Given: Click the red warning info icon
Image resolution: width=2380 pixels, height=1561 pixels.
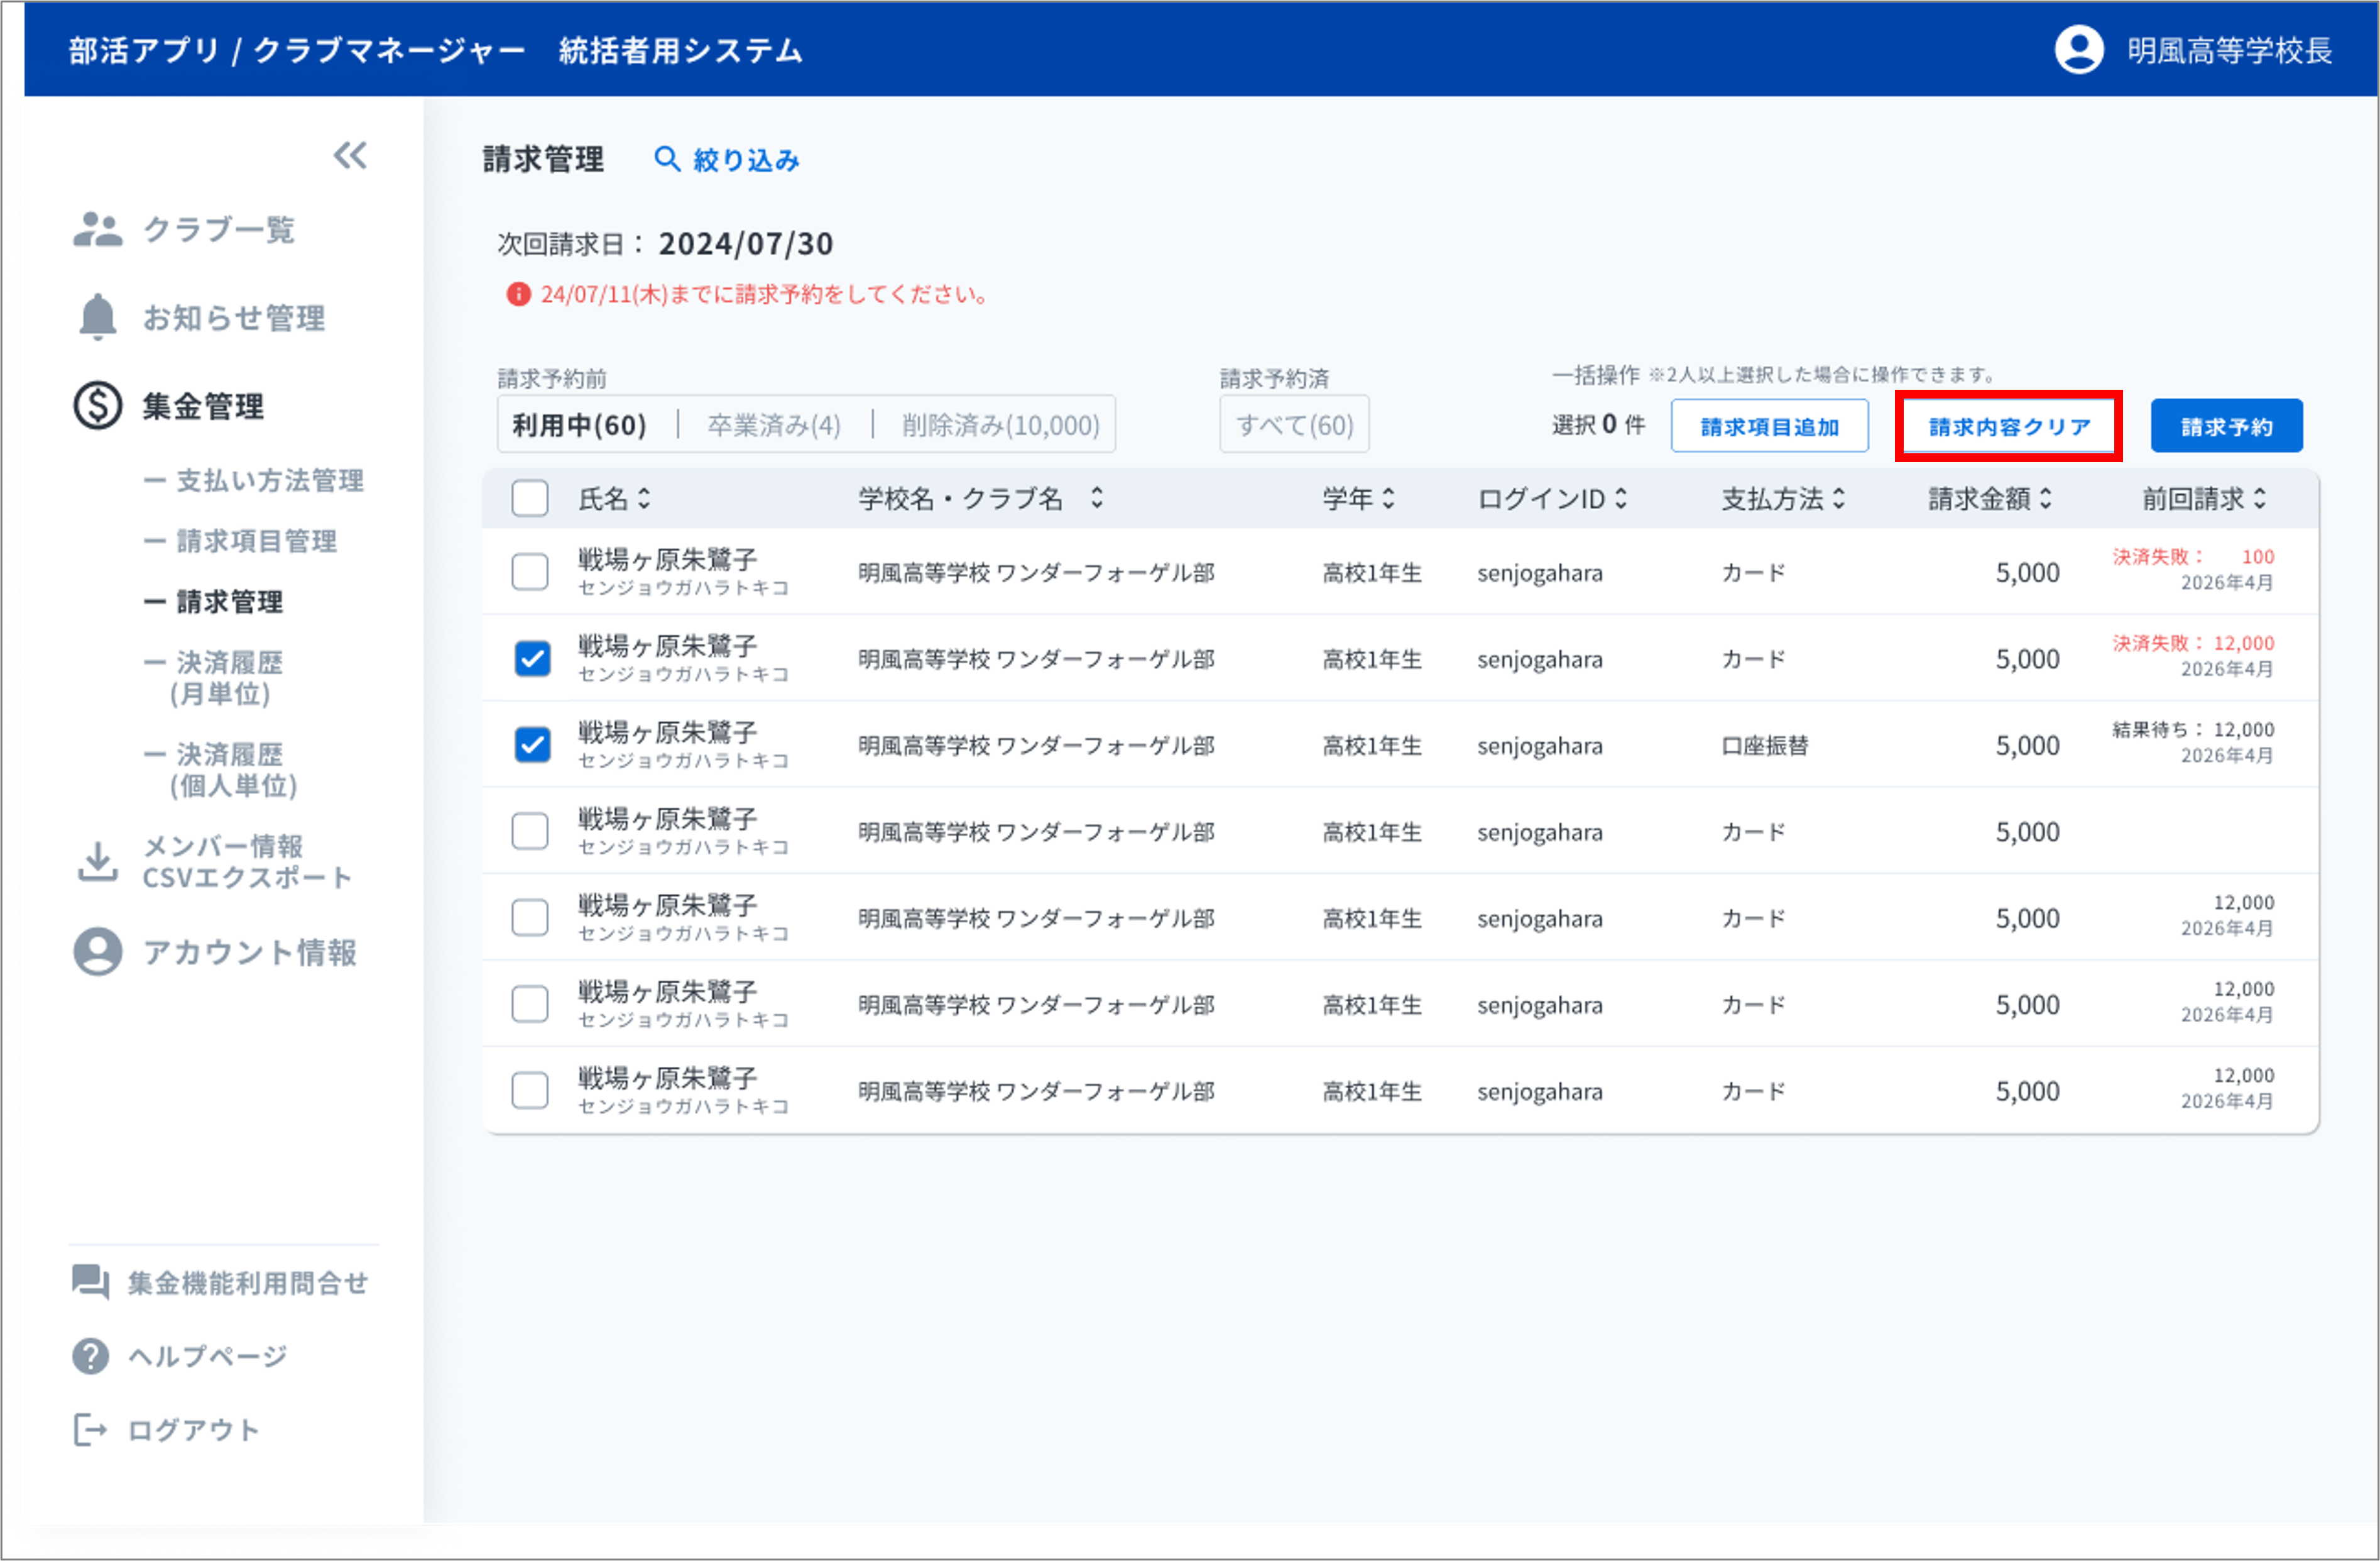Looking at the screenshot, I should click(x=518, y=294).
